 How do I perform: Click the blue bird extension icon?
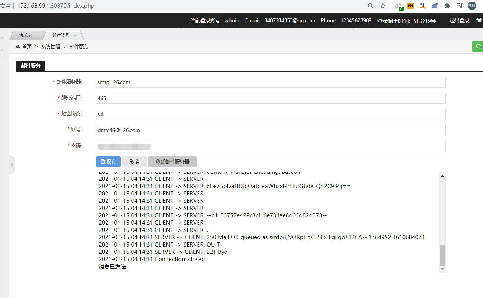point(435,6)
